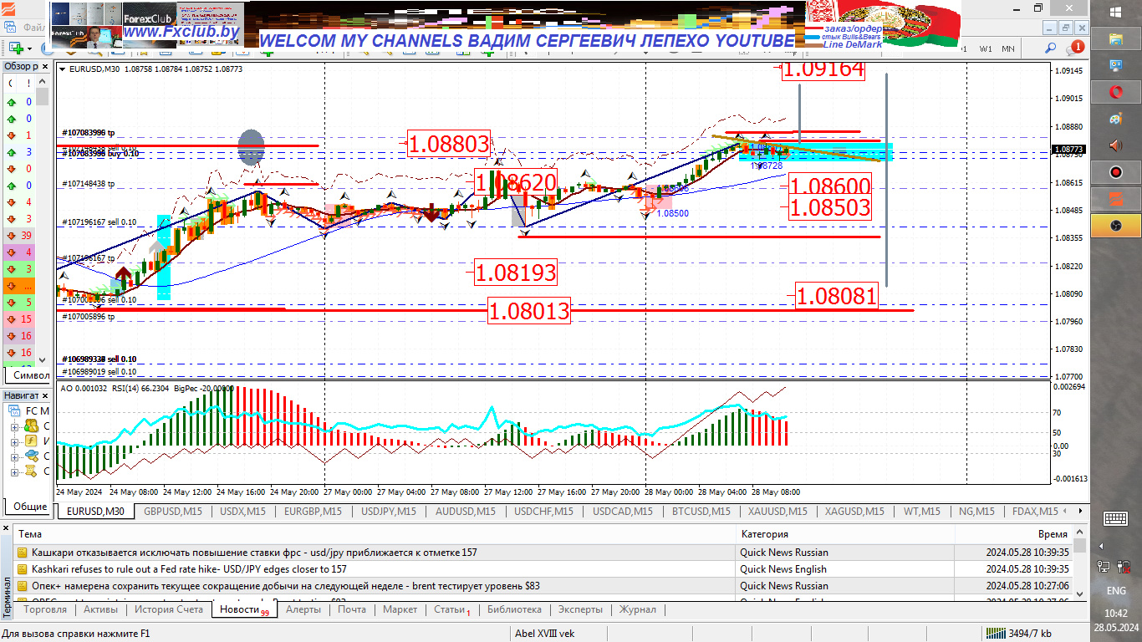The image size is (1142, 642).
Task: Click the new chart toolbar icon
Action: click(x=15, y=48)
